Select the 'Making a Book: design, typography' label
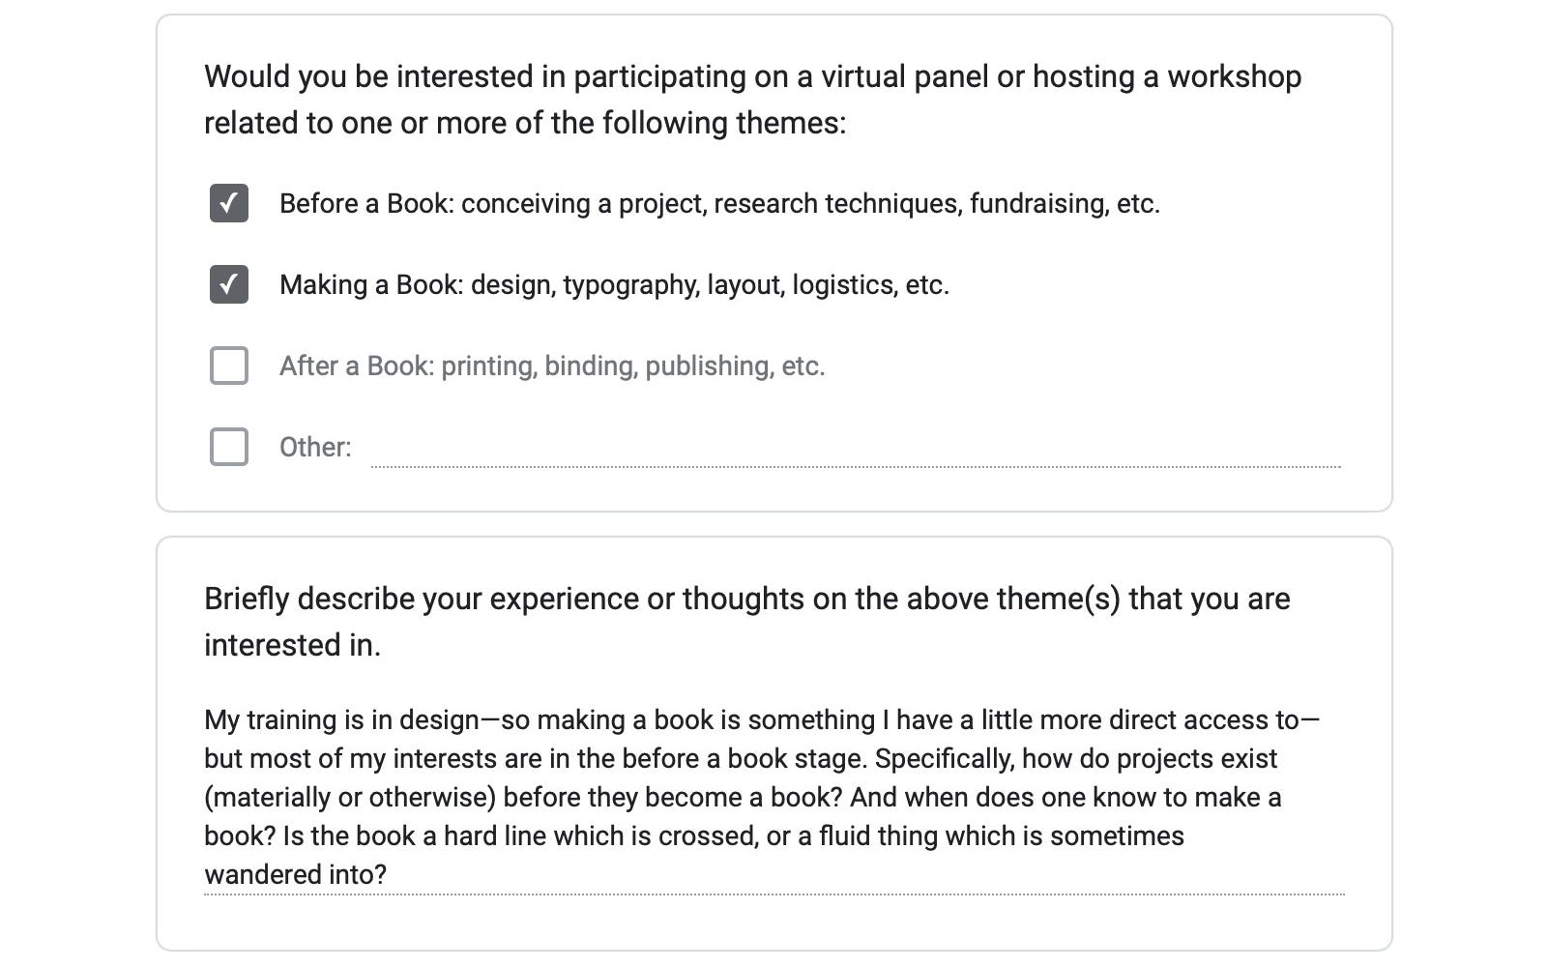 (x=614, y=284)
